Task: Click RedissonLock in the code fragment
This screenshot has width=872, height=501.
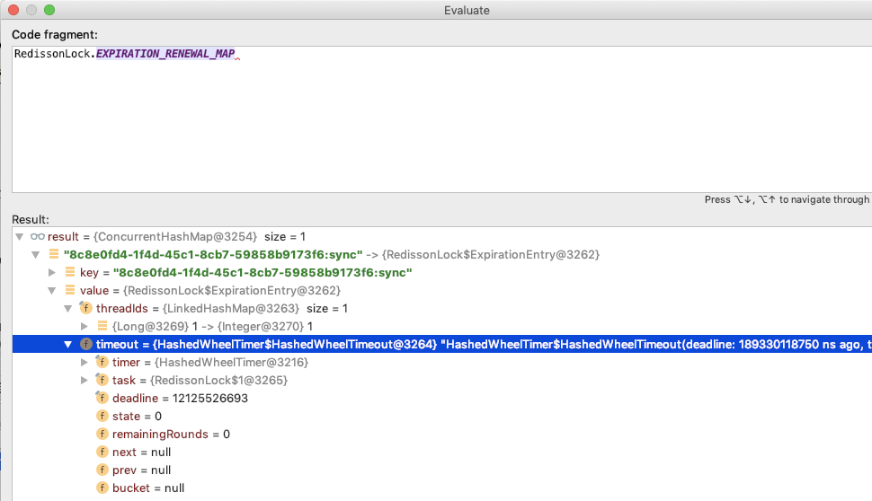Action: click(52, 54)
